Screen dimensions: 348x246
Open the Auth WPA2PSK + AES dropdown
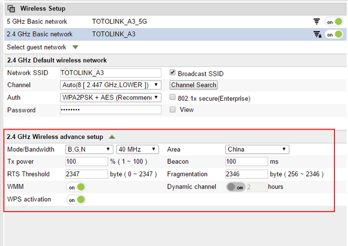click(110, 98)
